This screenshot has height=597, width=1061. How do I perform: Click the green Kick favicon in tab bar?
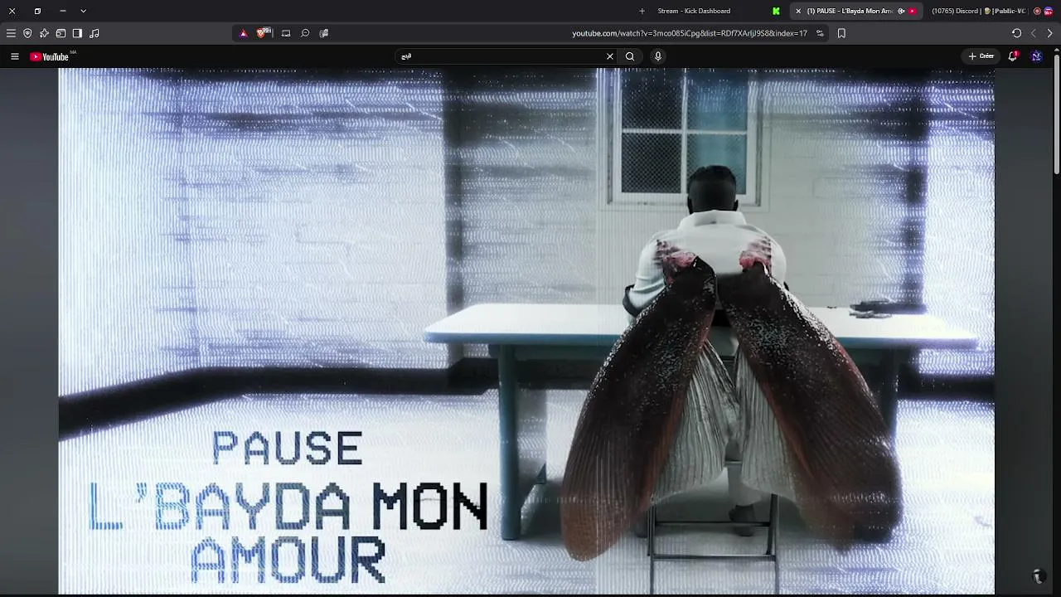point(776,11)
